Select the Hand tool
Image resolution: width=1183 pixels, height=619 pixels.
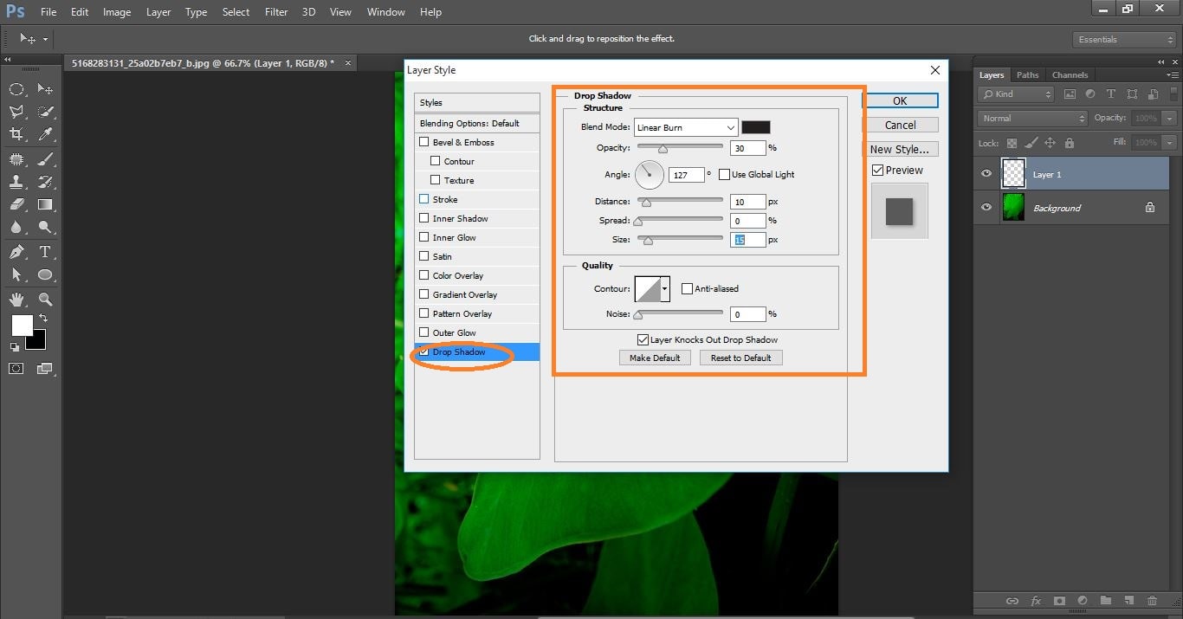[x=17, y=300]
